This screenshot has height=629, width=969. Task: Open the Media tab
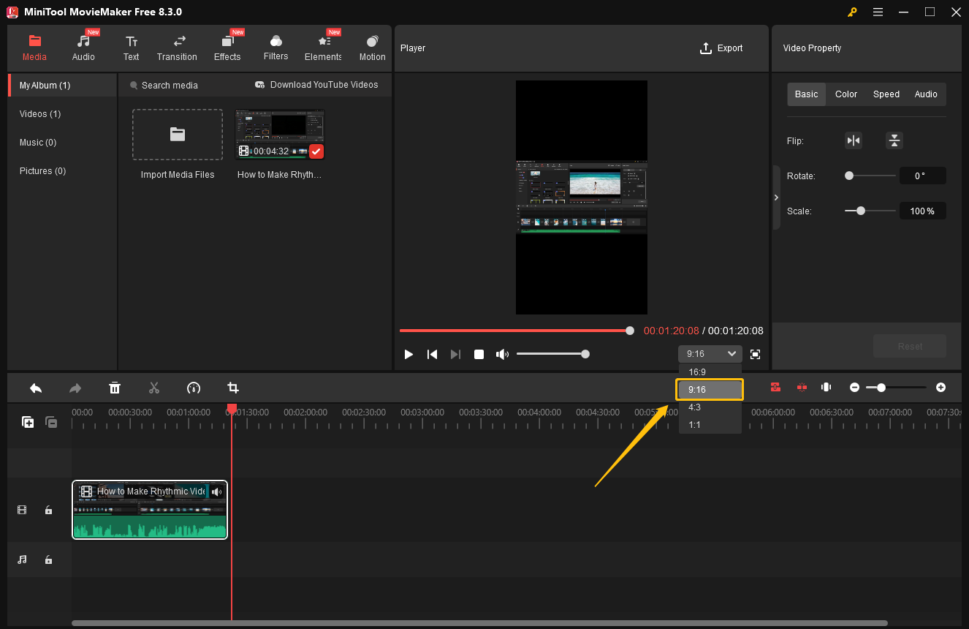[x=34, y=48]
